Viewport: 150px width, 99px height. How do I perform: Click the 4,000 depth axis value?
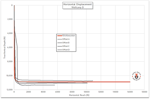click(x=10, y=33)
